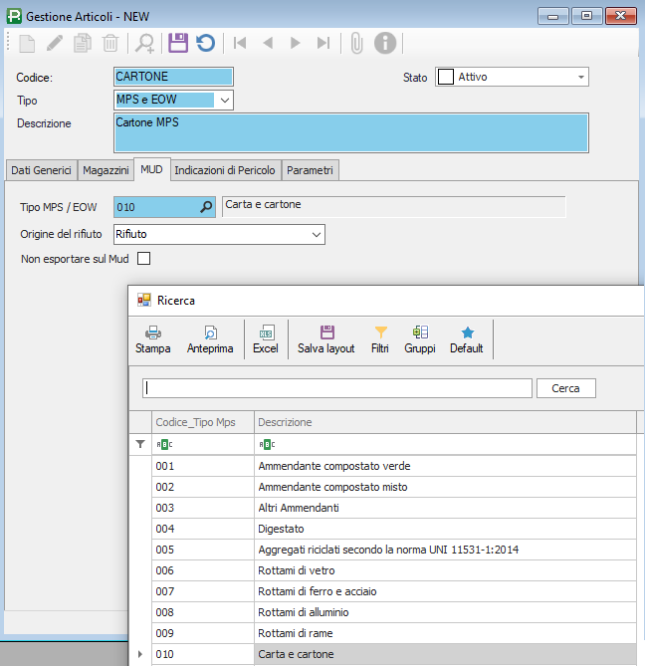This screenshot has width=645, height=666.
Task: Open the Origine del rifiuto dropdown
Action: [317, 234]
